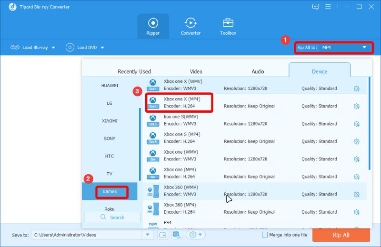Choose the PS4 profile
This screenshot has height=247, width=381.
coord(255,223)
